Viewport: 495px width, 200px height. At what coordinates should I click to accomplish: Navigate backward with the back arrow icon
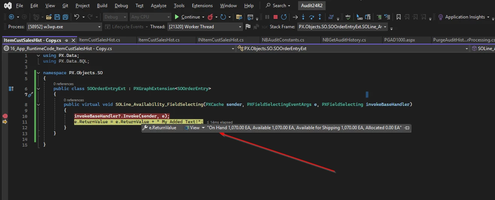tap(11, 17)
